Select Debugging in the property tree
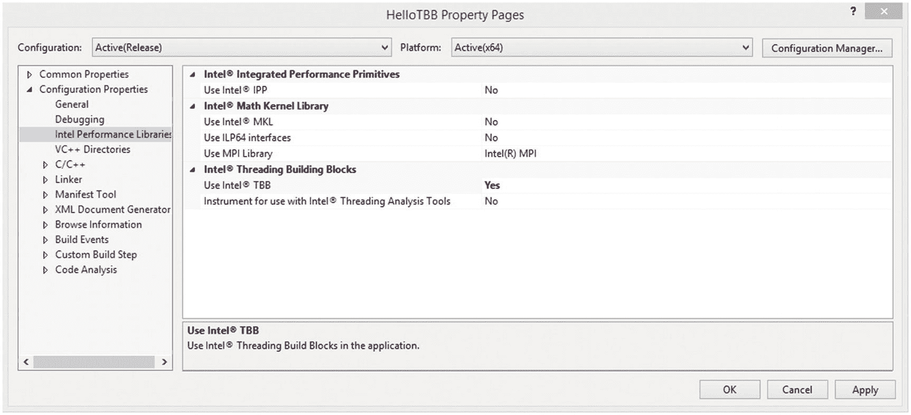This screenshot has height=415, width=911. tap(80, 120)
